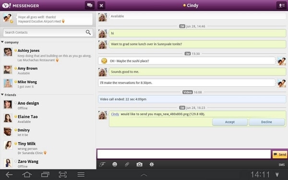This screenshot has height=180, width=288.
Task: Attach a file with paperclip icon
Action: (127, 164)
